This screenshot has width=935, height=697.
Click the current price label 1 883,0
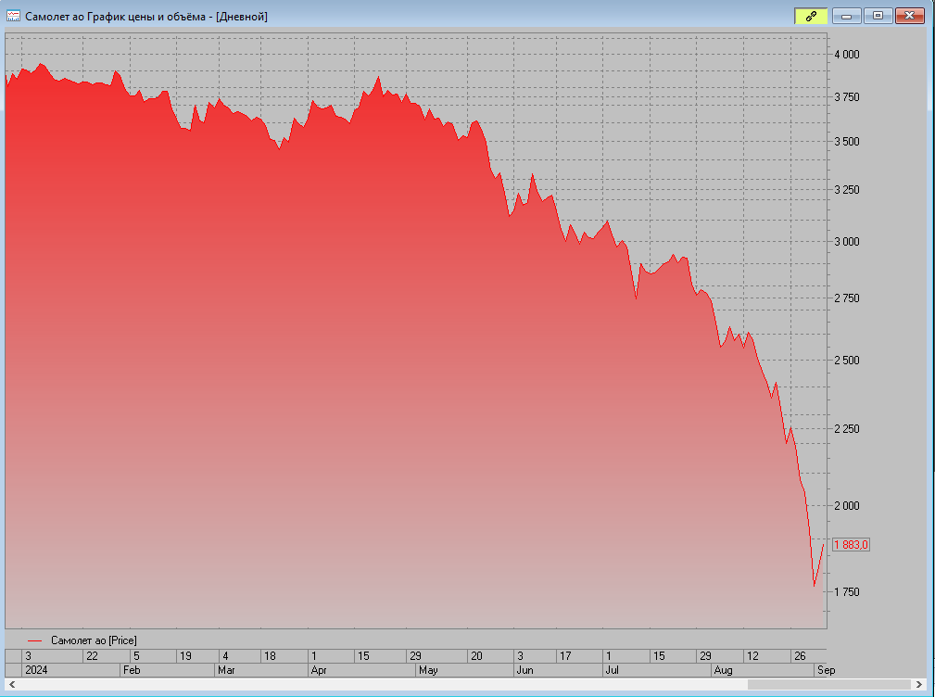click(851, 544)
